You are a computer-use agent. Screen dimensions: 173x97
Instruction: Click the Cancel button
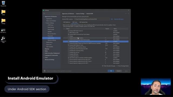[119, 71]
